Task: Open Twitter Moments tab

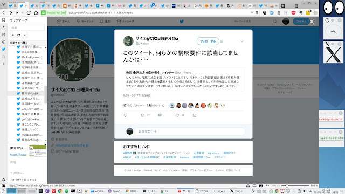Action: pos(85,22)
